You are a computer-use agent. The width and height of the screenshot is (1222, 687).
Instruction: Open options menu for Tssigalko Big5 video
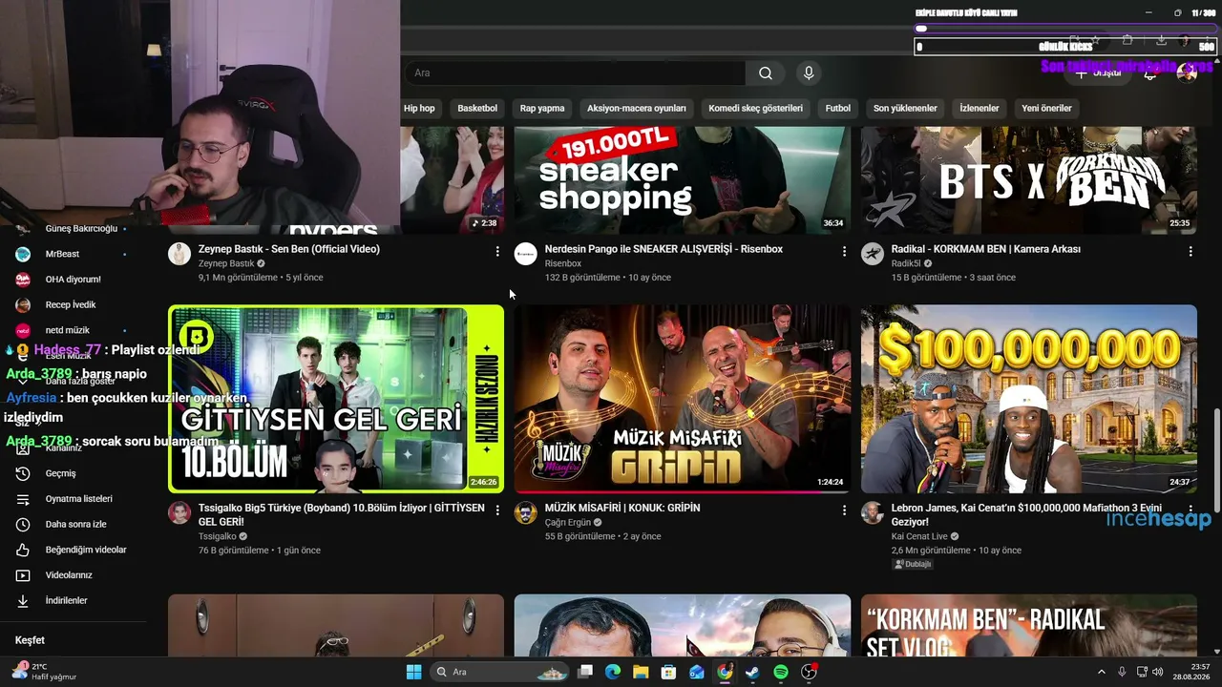[x=497, y=510]
